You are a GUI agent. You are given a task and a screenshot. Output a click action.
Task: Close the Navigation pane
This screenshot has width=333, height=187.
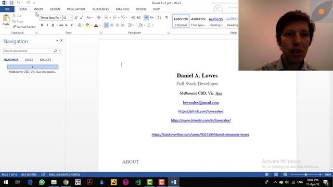tap(61, 41)
